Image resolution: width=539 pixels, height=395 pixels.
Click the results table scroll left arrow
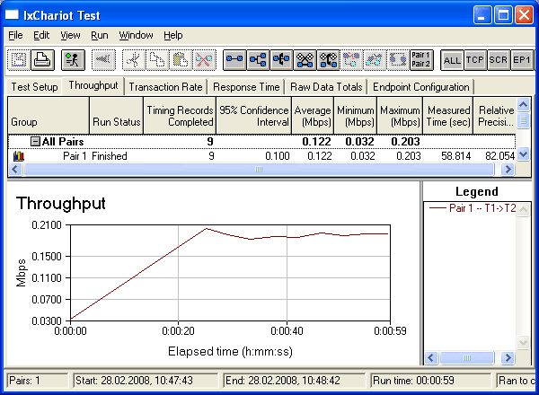15,170
